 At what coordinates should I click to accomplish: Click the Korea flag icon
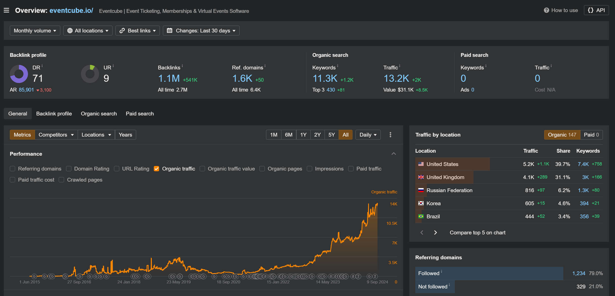[x=421, y=203]
